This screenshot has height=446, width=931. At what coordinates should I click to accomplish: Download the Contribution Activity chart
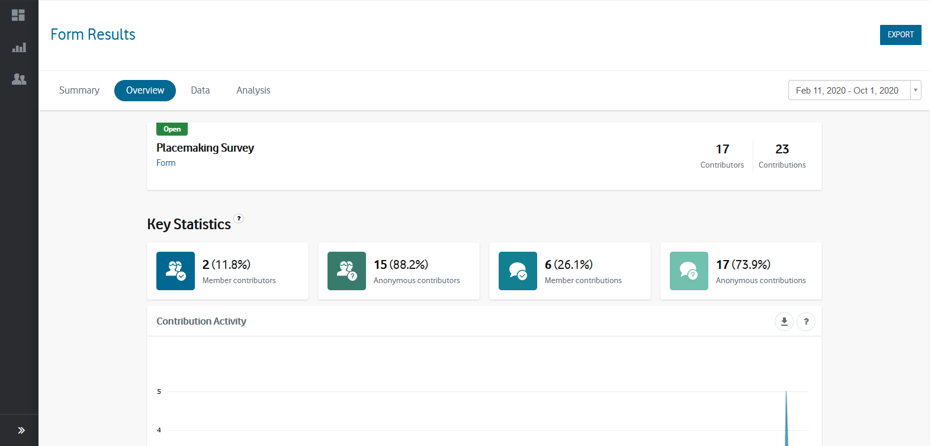click(784, 322)
